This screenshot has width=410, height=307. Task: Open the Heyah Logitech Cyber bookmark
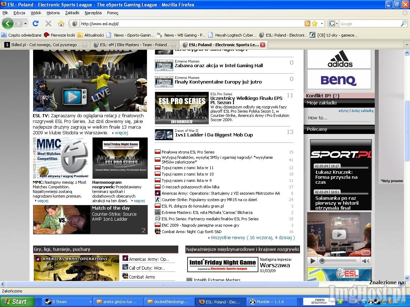232,35
